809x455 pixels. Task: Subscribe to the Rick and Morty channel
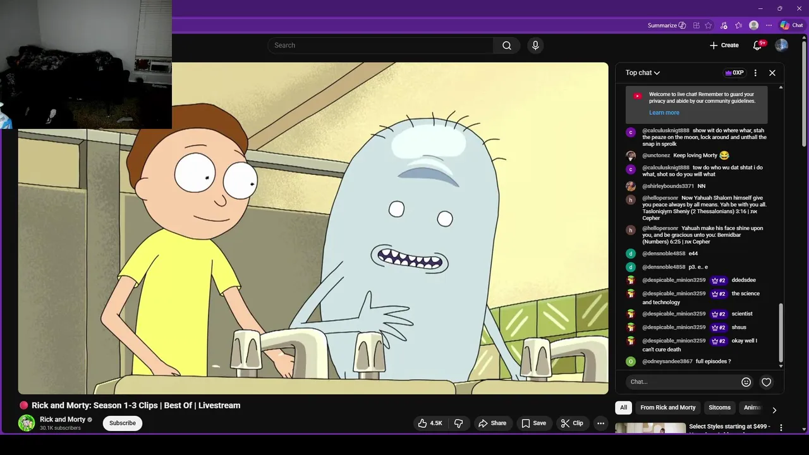click(123, 423)
